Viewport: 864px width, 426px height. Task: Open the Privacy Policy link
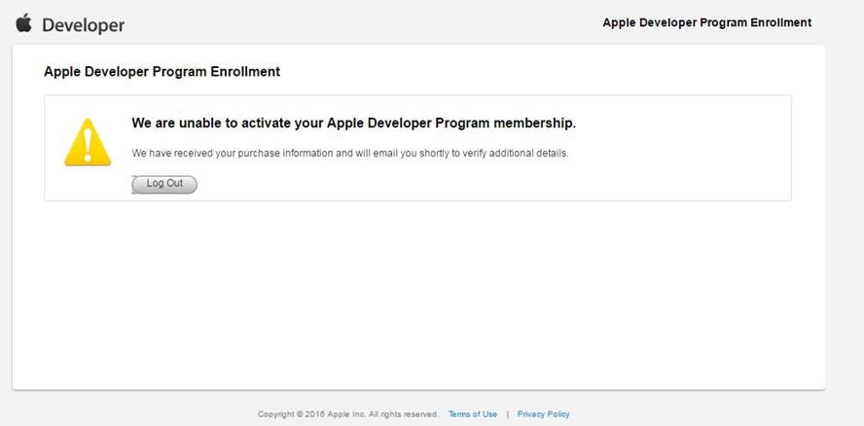pos(544,414)
